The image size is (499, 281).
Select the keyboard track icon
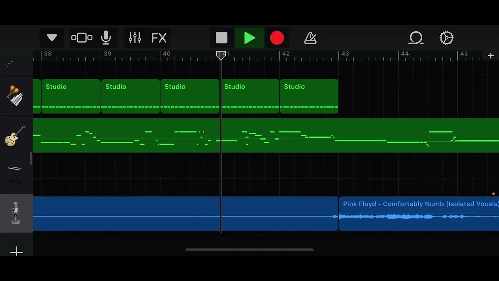pos(15,174)
